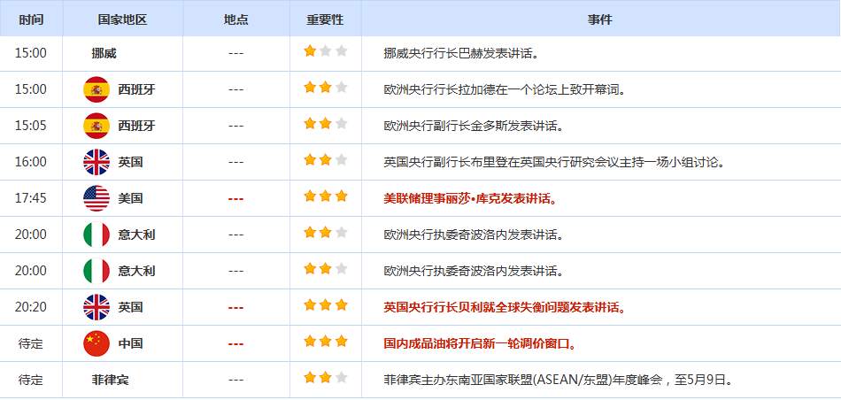Viewport: 841px width, 400px height.
Task: Click the star rating in the 拉加德 event row
Action: point(326,88)
